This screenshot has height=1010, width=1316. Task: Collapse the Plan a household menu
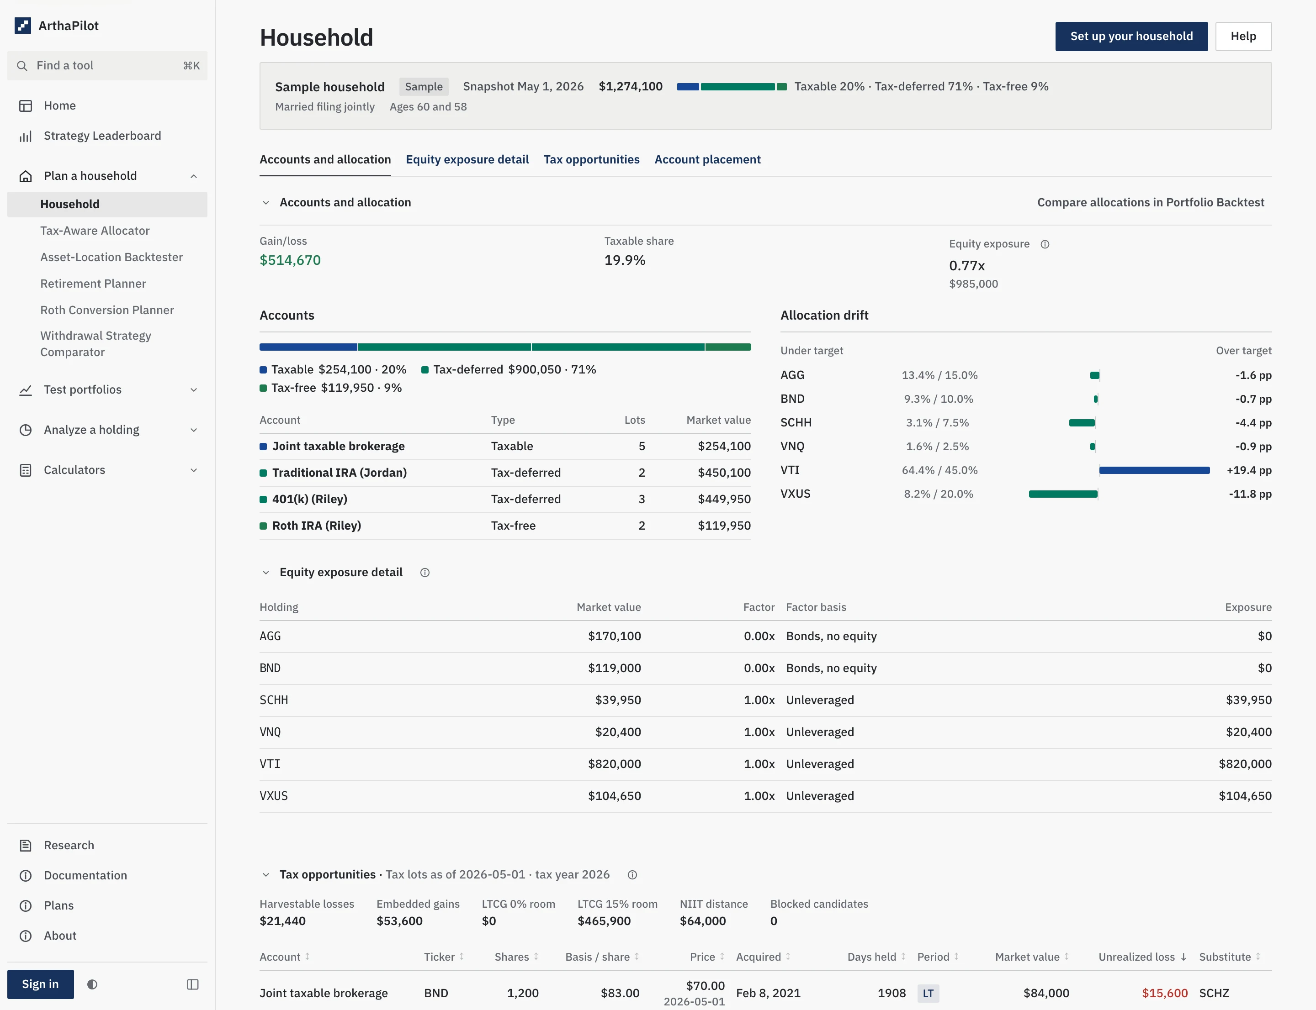click(x=194, y=176)
